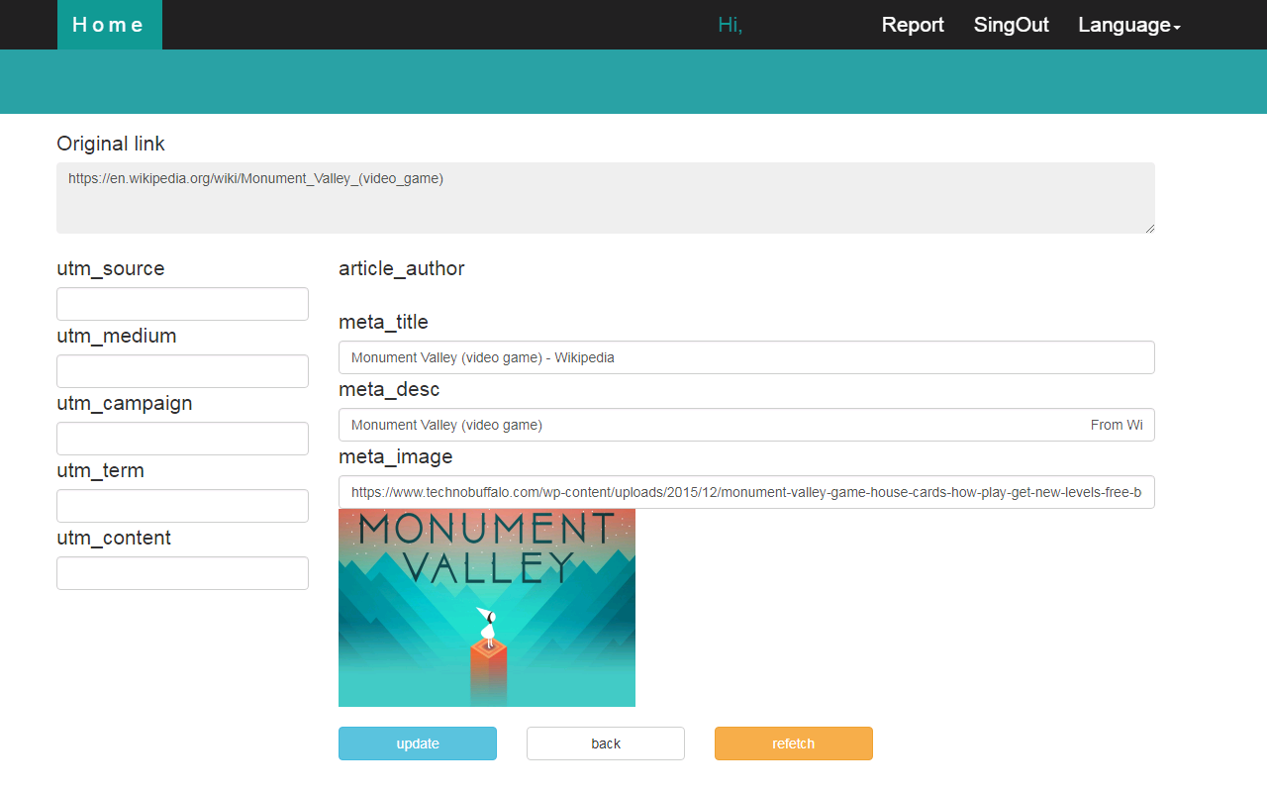Click the meta_title field with Wikipedia title
The height and width of the screenshot is (792, 1267).
coord(745,357)
